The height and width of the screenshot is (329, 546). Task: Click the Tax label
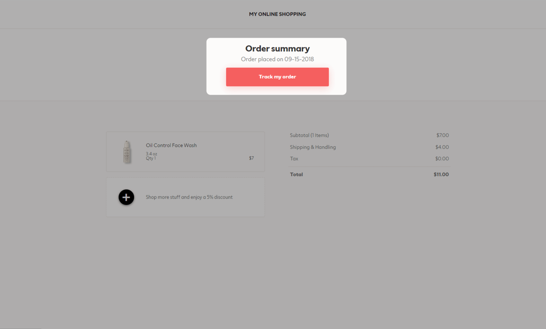[x=294, y=159]
